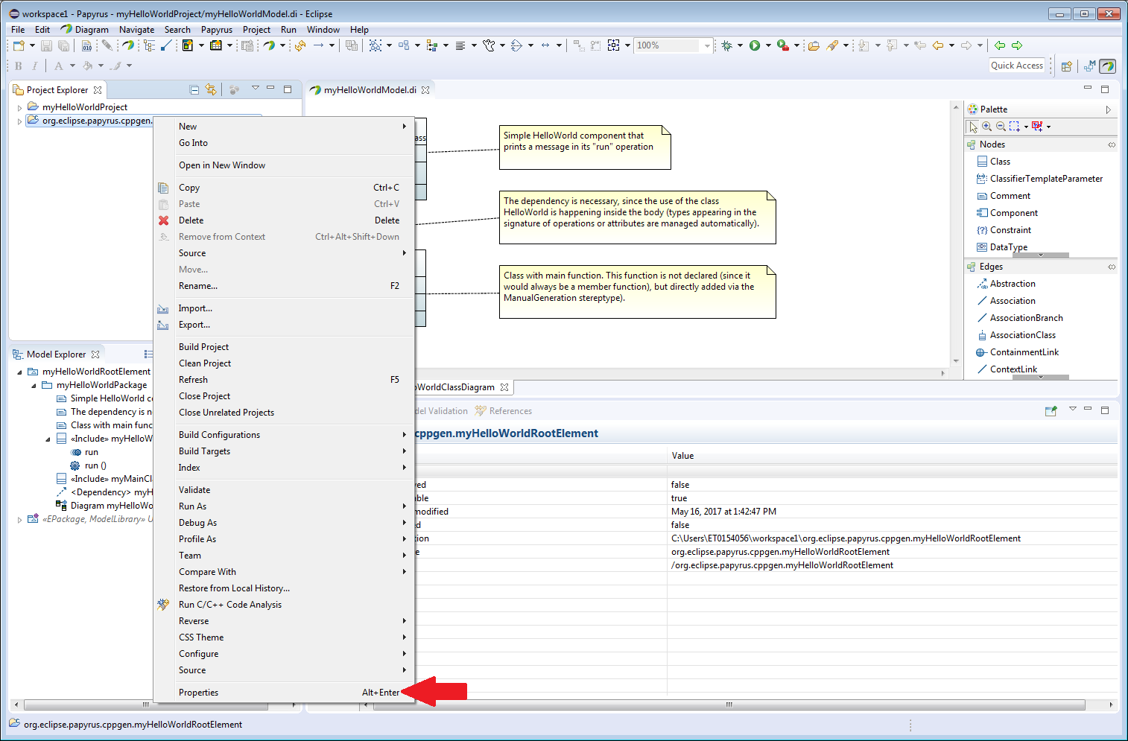
Task: Open the Run As submenu
Action: point(284,506)
